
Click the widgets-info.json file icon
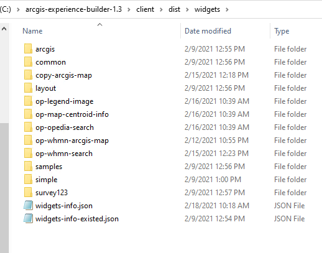[28, 206]
